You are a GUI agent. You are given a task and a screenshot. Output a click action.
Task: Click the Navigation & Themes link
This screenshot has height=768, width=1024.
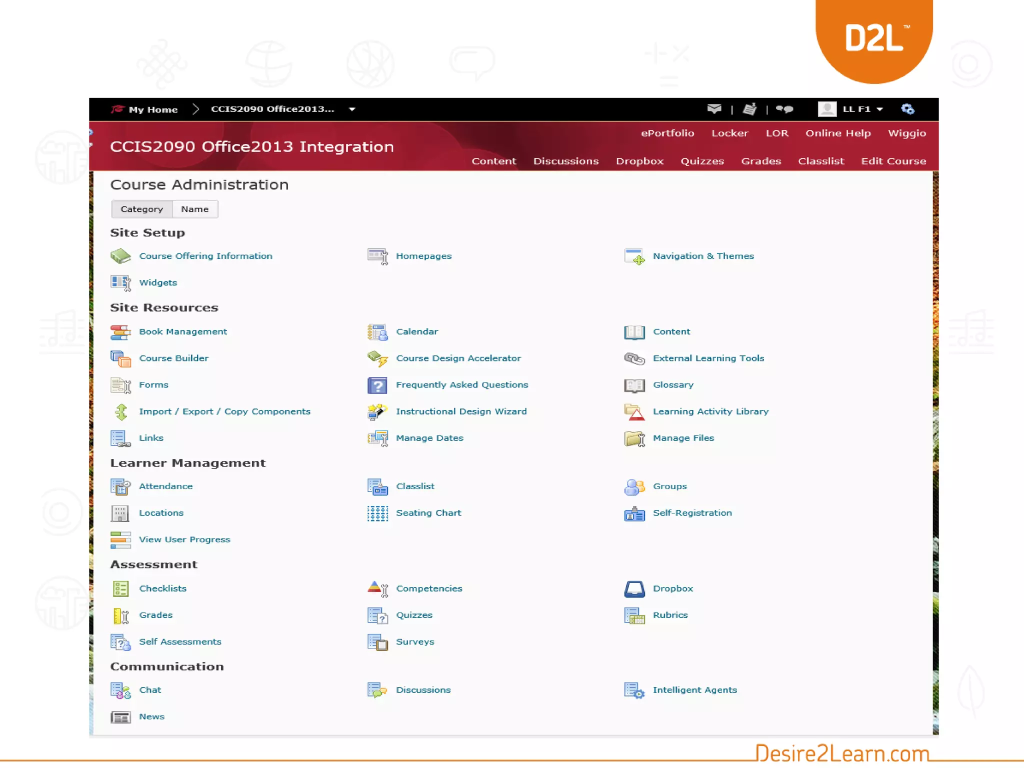(703, 256)
